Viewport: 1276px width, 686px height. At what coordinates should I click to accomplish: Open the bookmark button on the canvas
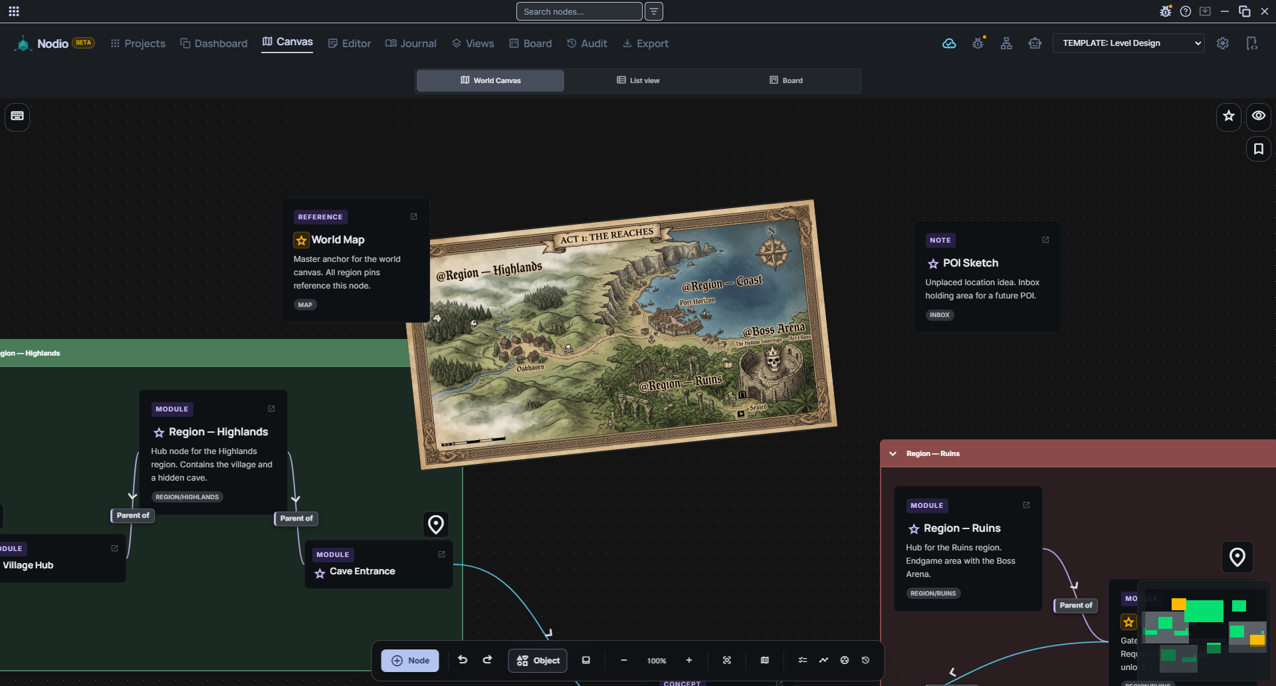[x=1259, y=149]
